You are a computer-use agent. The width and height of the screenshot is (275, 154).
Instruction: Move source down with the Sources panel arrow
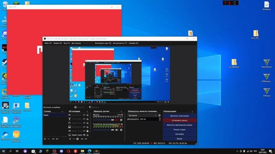coord(86,139)
